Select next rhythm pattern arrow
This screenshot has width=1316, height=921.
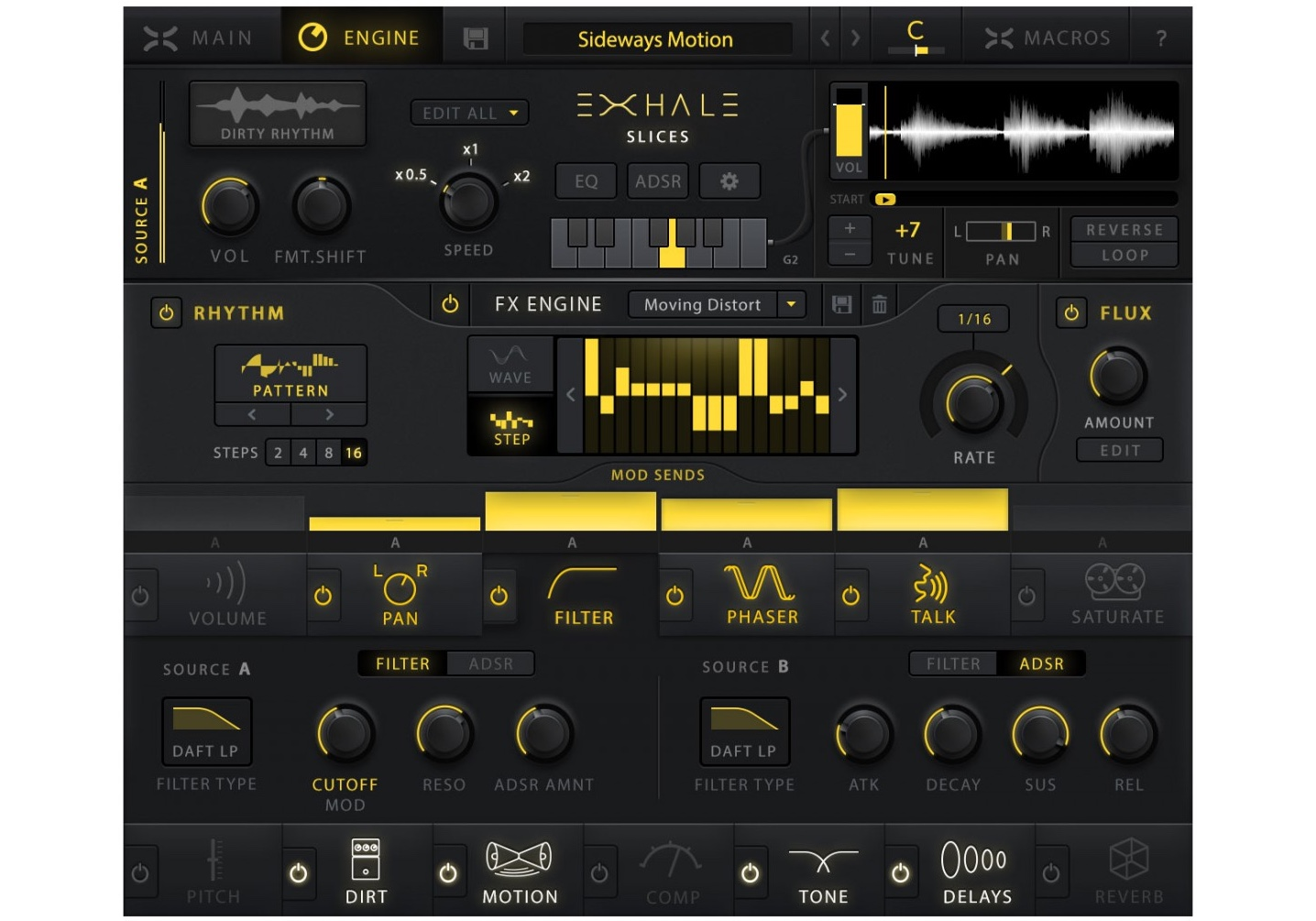pyautogui.click(x=329, y=414)
